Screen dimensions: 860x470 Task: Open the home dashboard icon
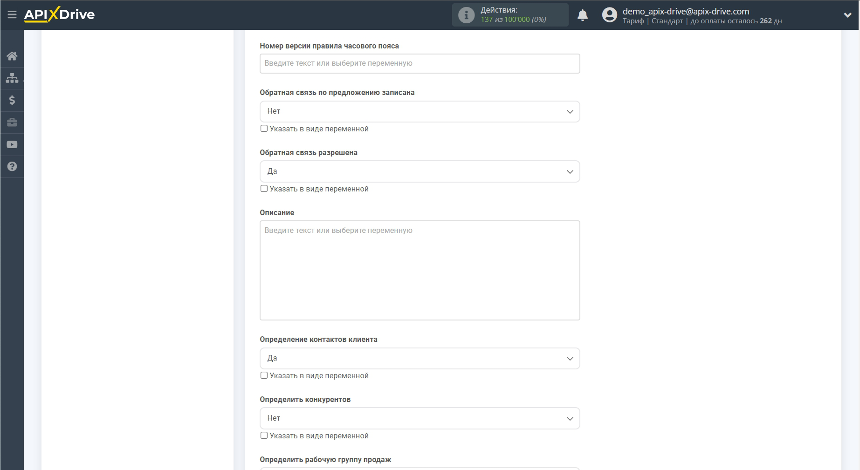[12, 56]
